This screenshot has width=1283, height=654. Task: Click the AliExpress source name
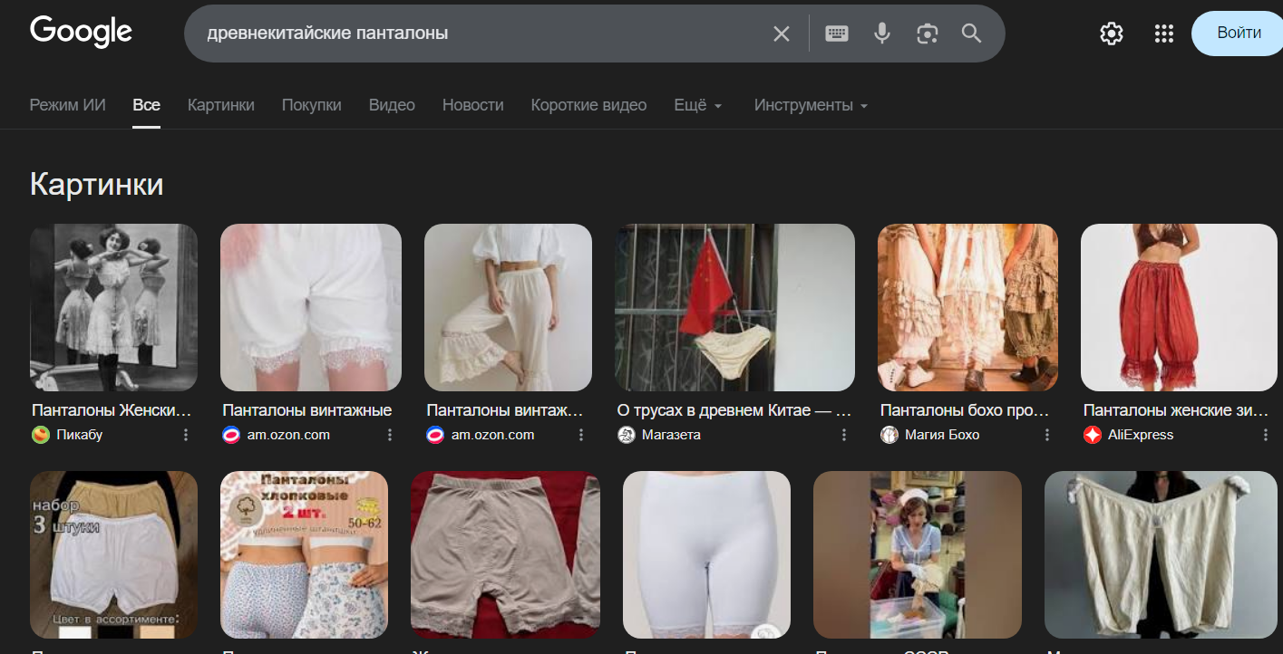click(1141, 435)
